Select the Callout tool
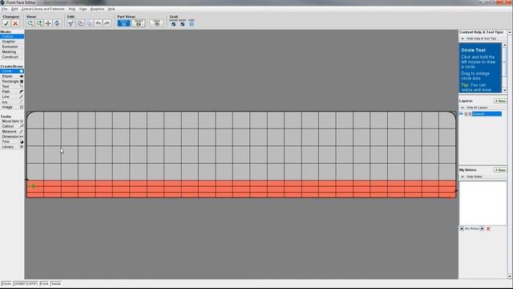The width and height of the screenshot is (513, 289). [12, 126]
